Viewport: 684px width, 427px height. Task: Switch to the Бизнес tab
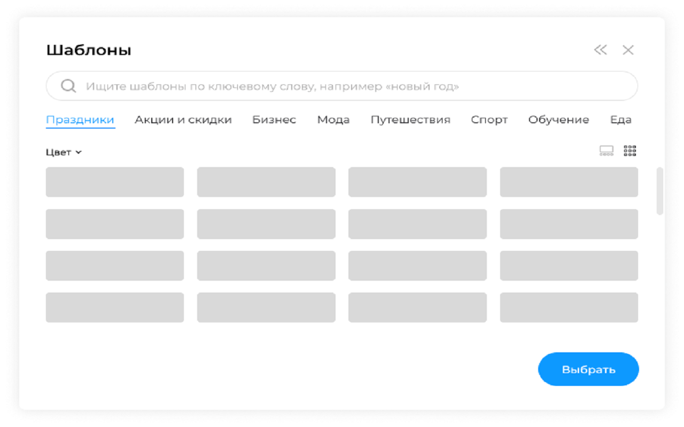click(274, 120)
